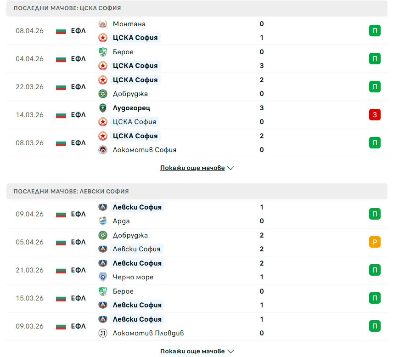Open Монтана team name in 08.04.26 match

[129, 24]
